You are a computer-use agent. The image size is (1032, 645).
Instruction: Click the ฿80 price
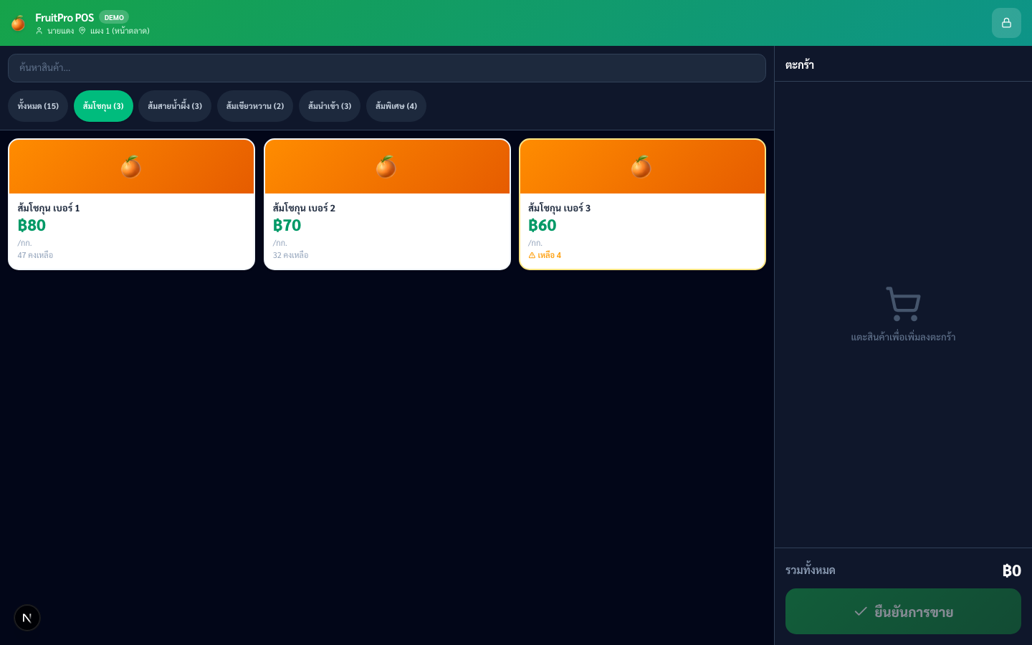pyautogui.click(x=32, y=225)
